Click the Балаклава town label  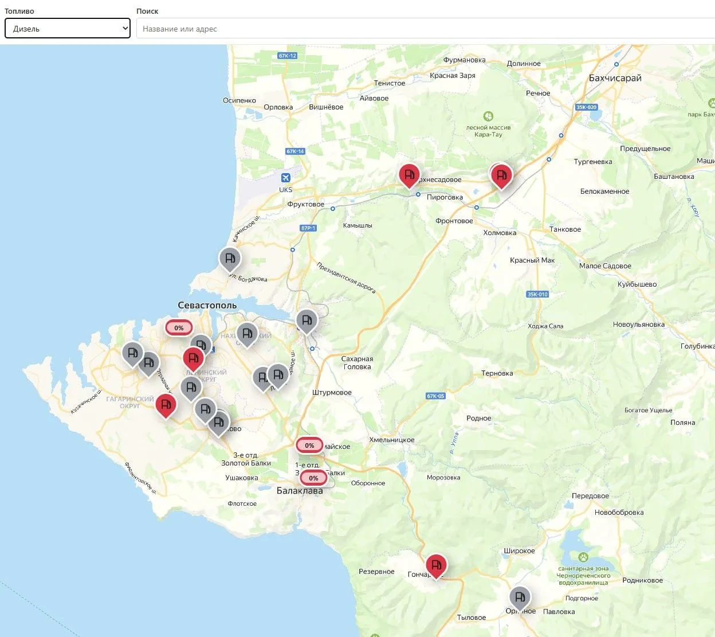tap(300, 491)
